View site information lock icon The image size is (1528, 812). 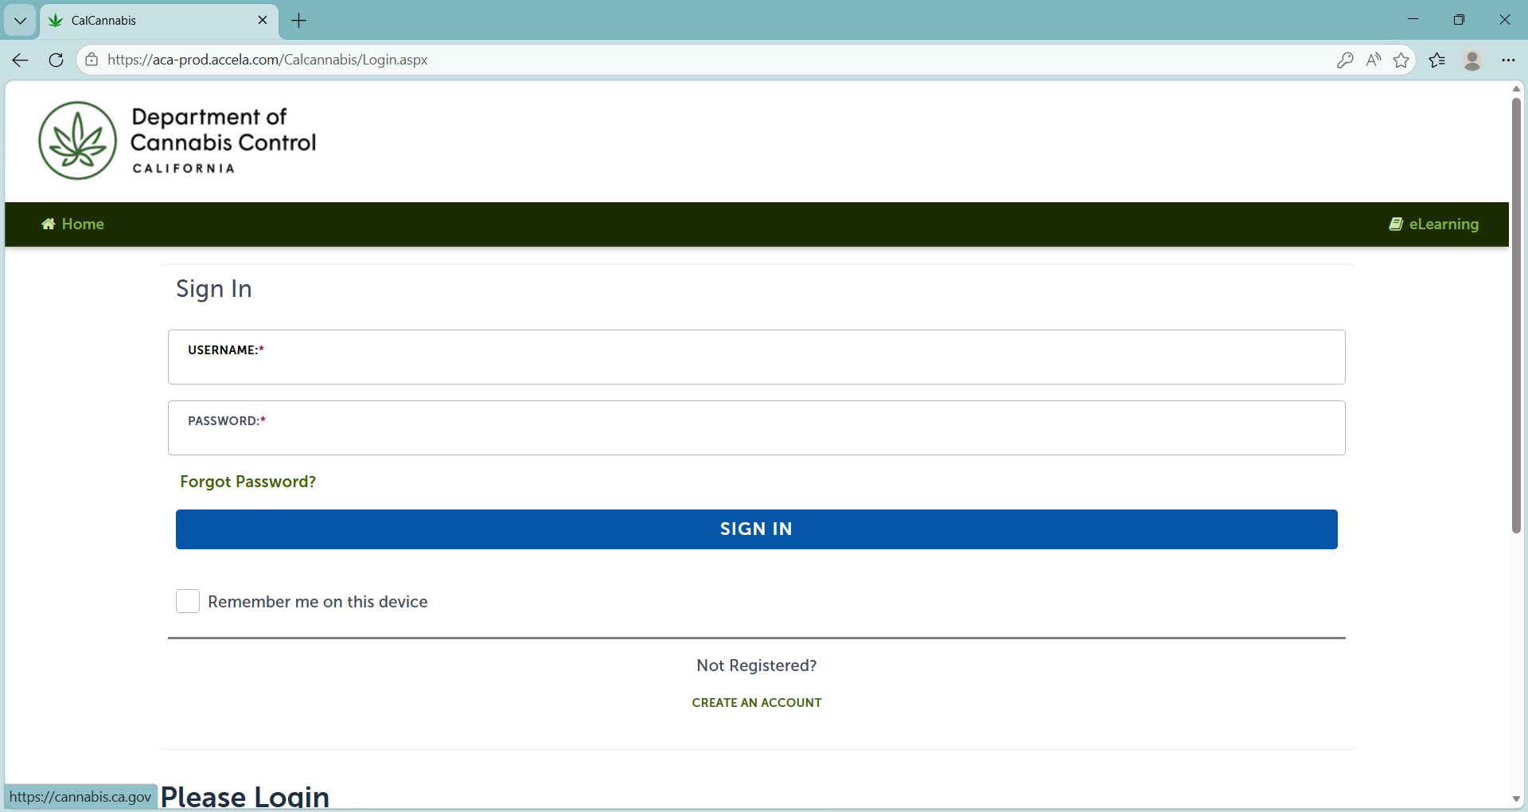point(92,60)
